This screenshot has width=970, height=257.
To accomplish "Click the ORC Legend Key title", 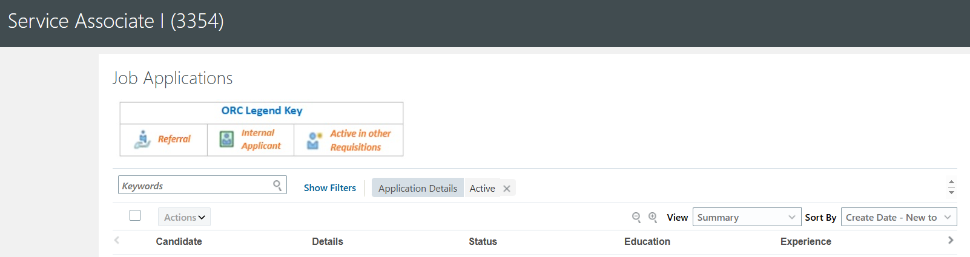I will coord(262,111).
